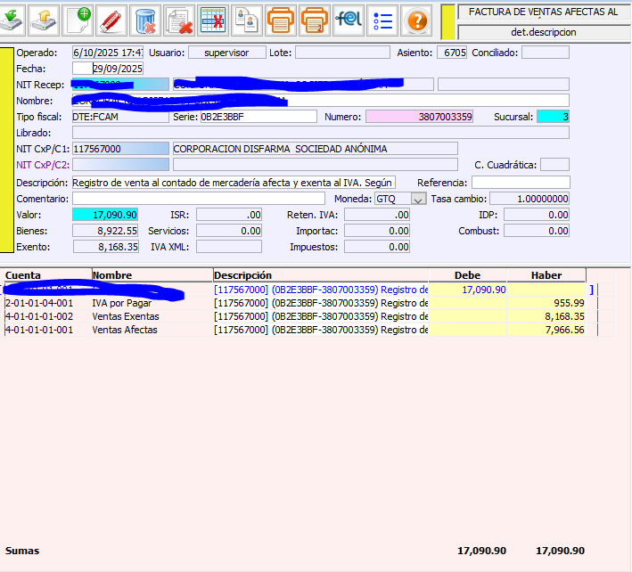Click the bulleted list icon in toolbar
Screen dimensions: 632x572
point(382,19)
